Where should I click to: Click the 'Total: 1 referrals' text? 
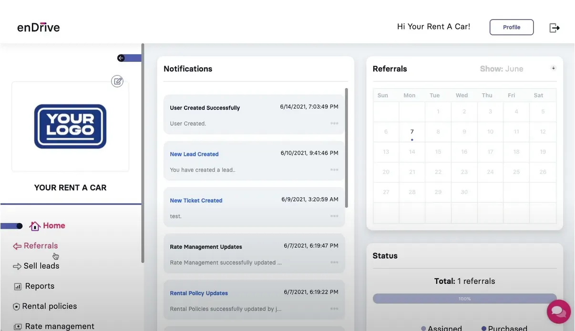pyautogui.click(x=464, y=281)
